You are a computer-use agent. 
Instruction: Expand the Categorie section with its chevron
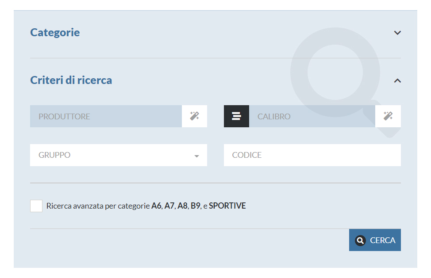point(397,33)
